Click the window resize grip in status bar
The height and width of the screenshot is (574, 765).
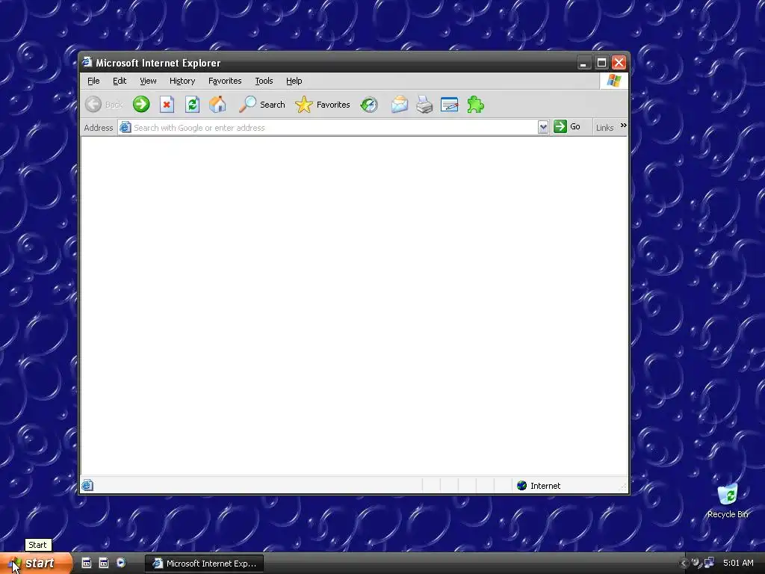[x=623, y=487]
